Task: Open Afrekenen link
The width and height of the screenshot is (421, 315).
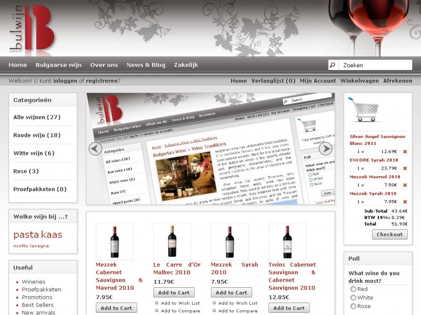Action: tap(398, 81)
